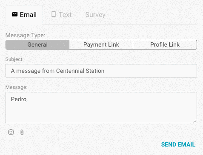
Task: Send the email with SEND EMAIL
Action: (178, 144)
